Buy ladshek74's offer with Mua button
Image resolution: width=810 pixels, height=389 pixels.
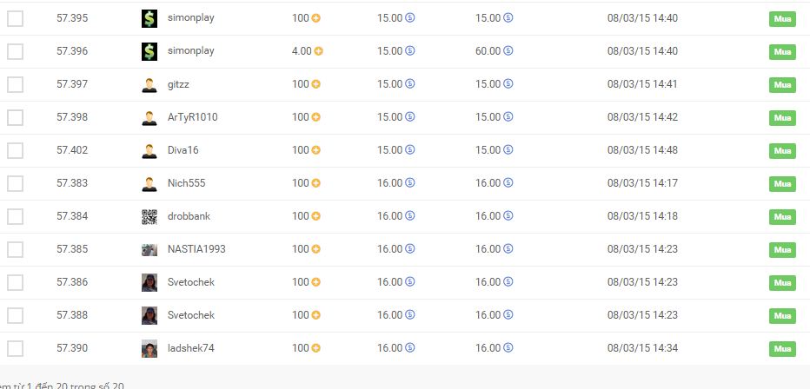782,348
